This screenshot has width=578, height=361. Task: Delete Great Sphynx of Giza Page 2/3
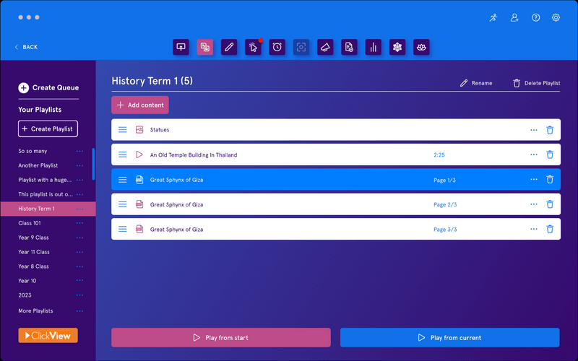tap(550, 204)
